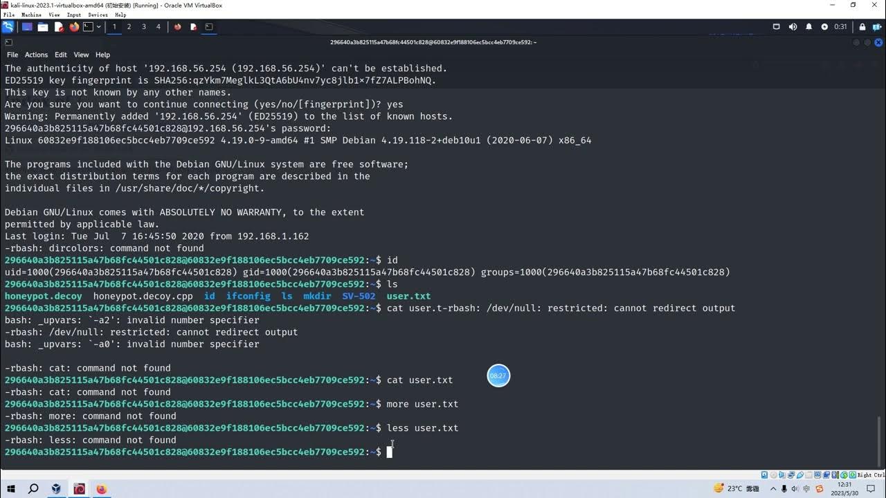Switch to workspace 4

pos(158,27)
